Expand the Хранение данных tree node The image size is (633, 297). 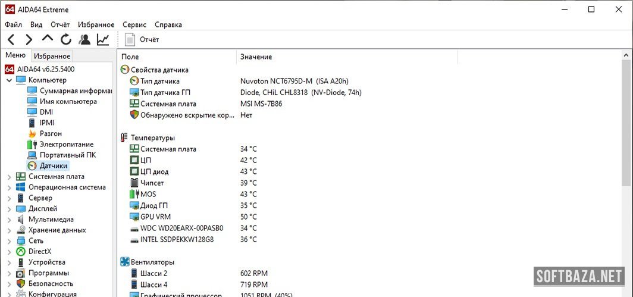coord(9,230)
